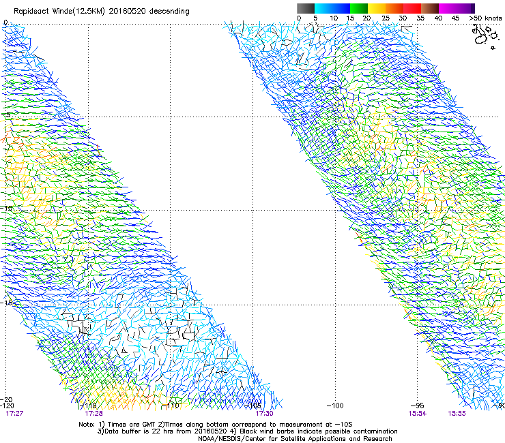Screen dimensions: 505x443
Task: Click the dark purple 45-50 knots legend swatch
Action: click(465, 8)
